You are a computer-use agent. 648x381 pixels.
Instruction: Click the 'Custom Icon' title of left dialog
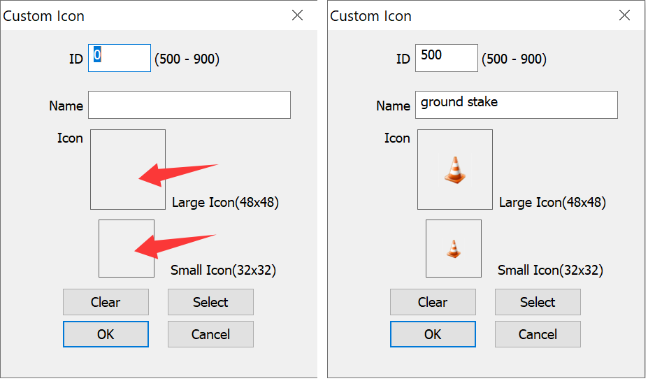pyautogui.click(x=44, y=16)
